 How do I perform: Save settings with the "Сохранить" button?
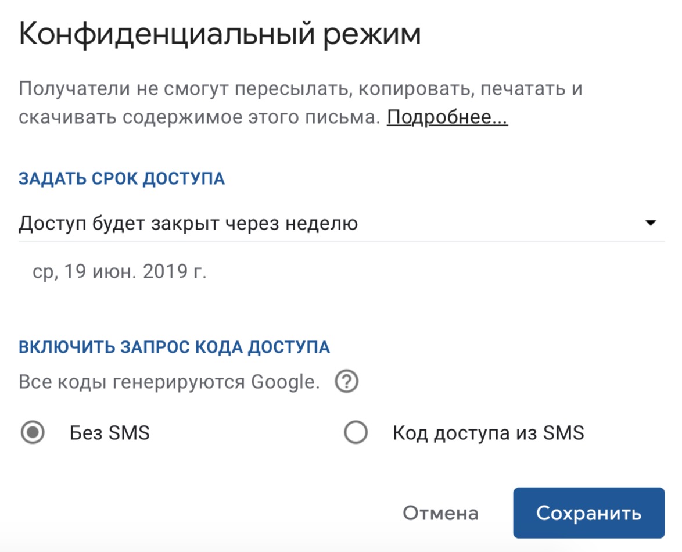pyautogui.click(x=588, y=513)
